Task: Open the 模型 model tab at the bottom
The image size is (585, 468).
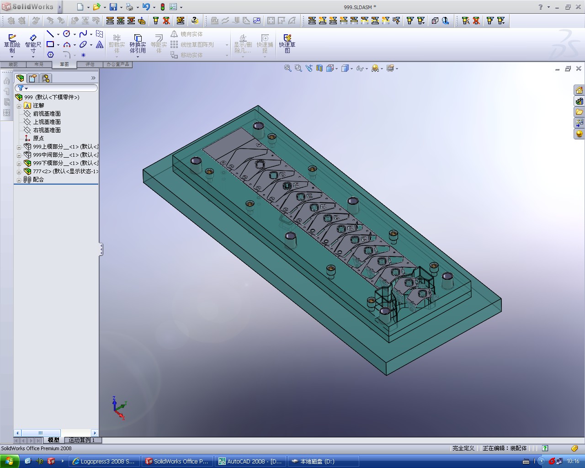Action: 53,440
